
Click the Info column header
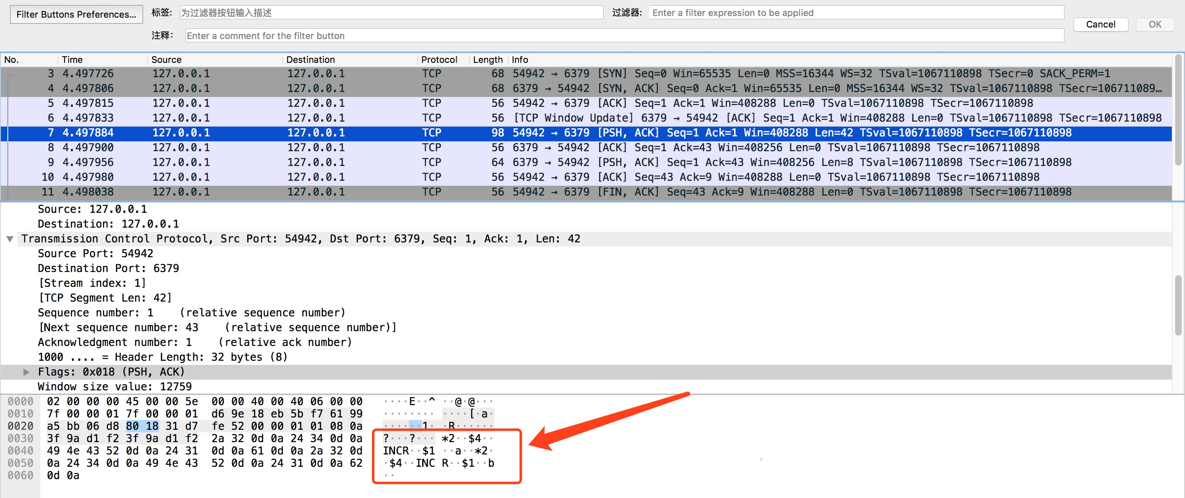[x=520, y=60]
